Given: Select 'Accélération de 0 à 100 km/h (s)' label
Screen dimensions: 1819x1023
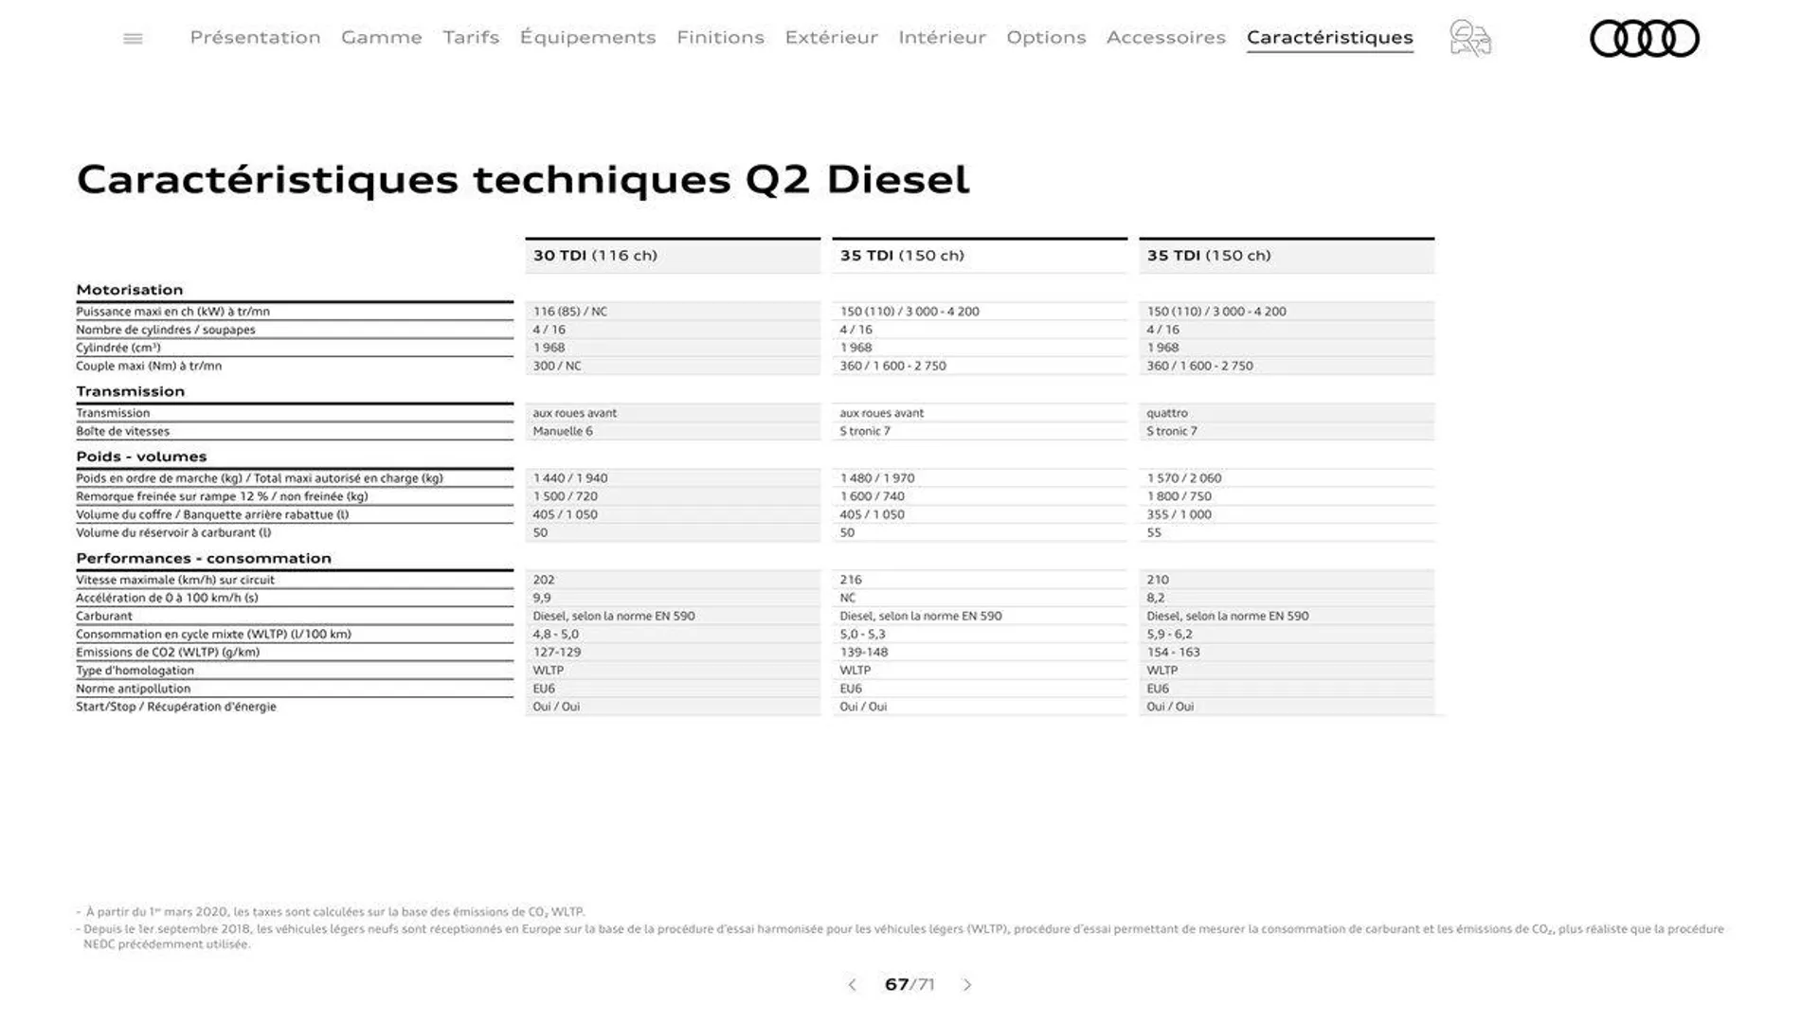Looking at the screenshot, I should click(167, 598).
